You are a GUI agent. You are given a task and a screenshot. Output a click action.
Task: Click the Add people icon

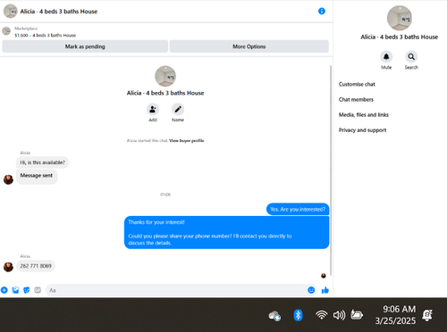pos(153,110)
